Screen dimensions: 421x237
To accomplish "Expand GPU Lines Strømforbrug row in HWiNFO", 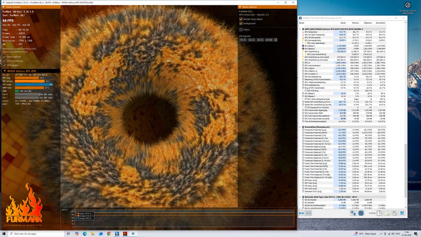I will point(303,54).
